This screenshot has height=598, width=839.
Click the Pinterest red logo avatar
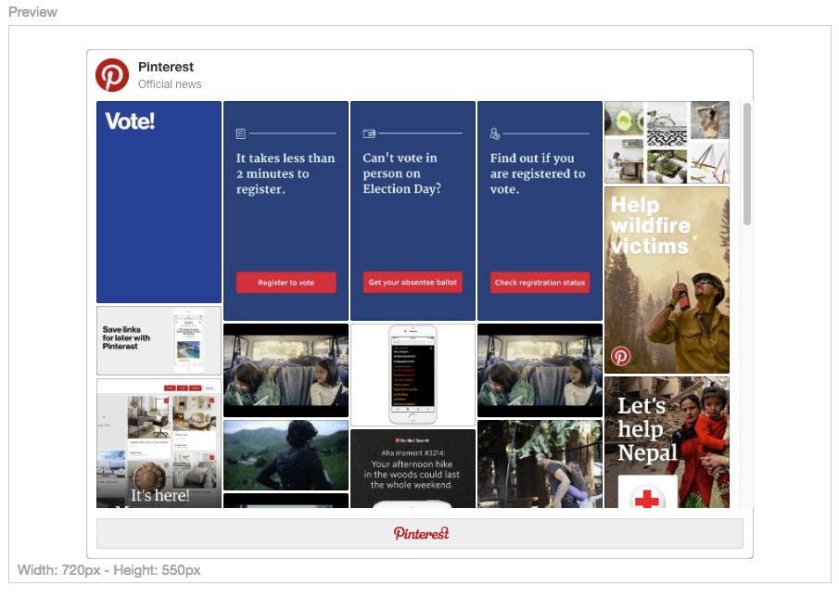point(112,75)
